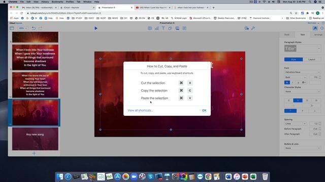Open the slide navigator view menu
325x182 pixels.
point(12,28)
